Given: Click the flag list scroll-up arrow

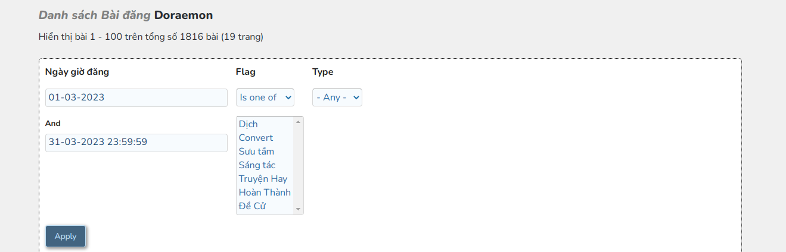Looking at the screenshot, I should click(x=299, y=122).
